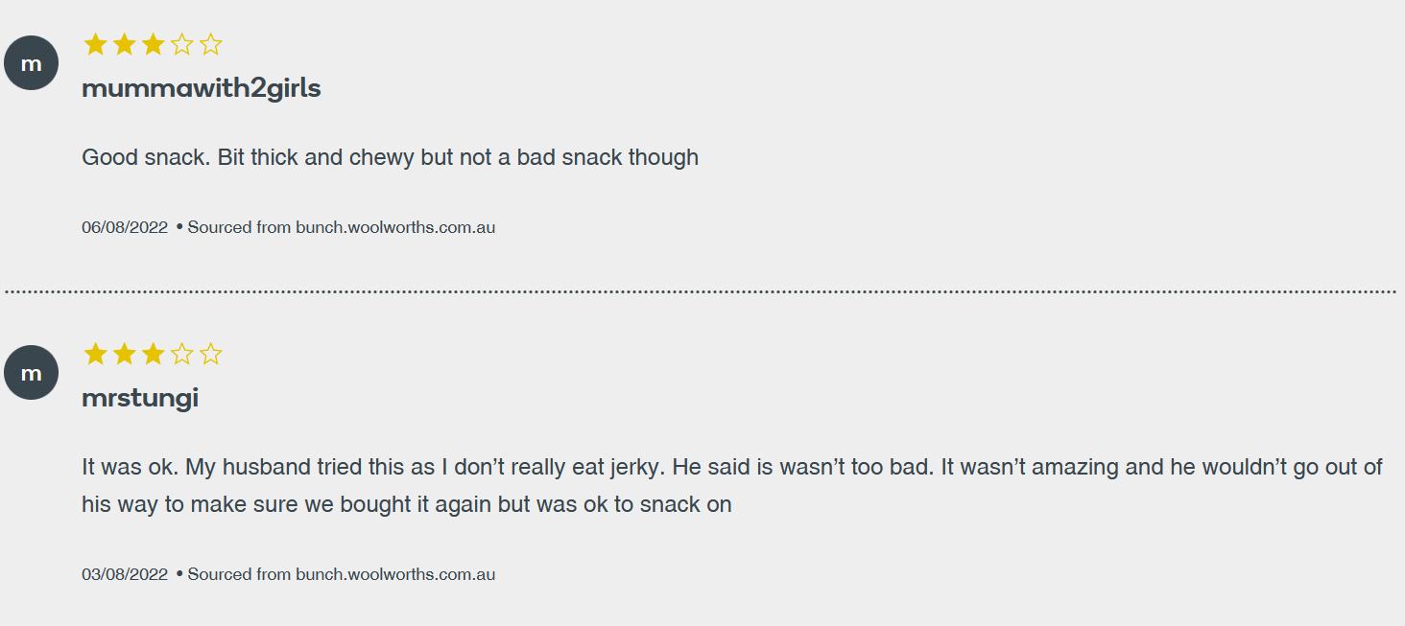This screenshot has width=1405, height=626.
Task: Click the 'Good snack. Bit thick' review text
Action: coord(390,157)
